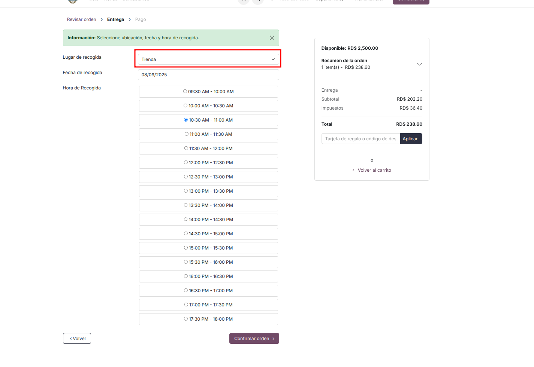
Task: Pick the 12:00 PM - 12:30 PM time slot
Action: 186,163
